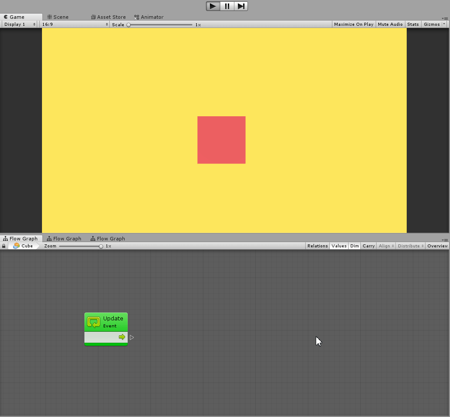Click the Update event node icon

click(94, 322)
